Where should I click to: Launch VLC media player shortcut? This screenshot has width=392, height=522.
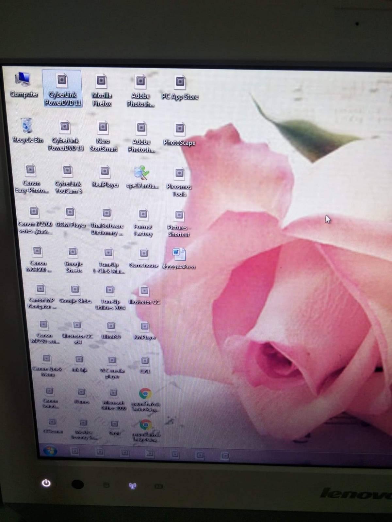(112, 367)
